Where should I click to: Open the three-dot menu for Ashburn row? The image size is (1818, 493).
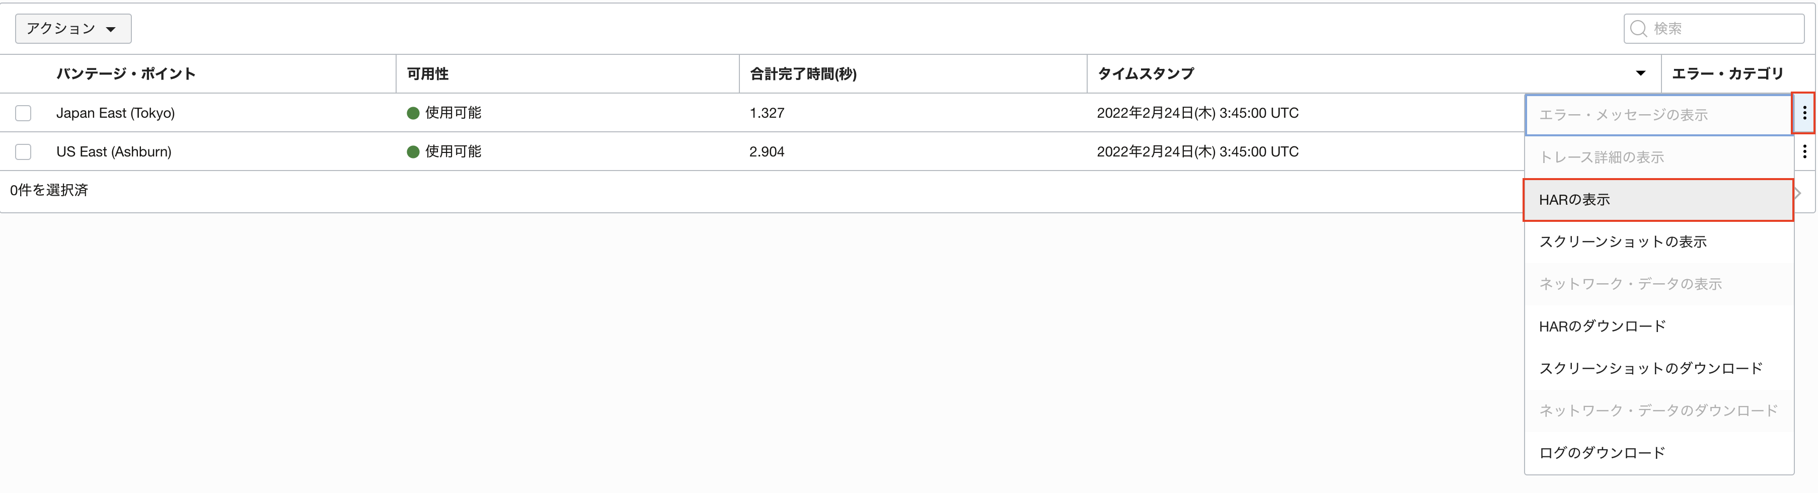1804,151
